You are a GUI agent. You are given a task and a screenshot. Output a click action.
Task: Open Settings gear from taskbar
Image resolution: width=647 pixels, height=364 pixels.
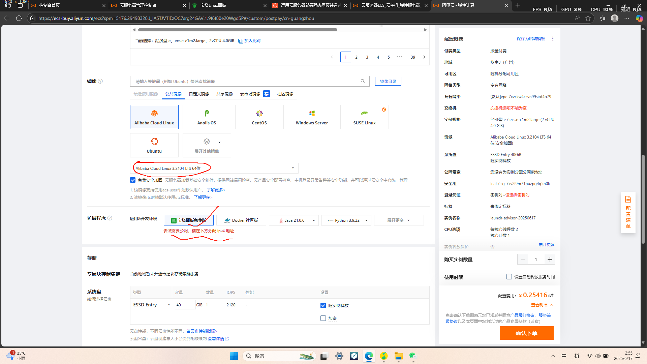pyautogui.click(x=339, y=356)
